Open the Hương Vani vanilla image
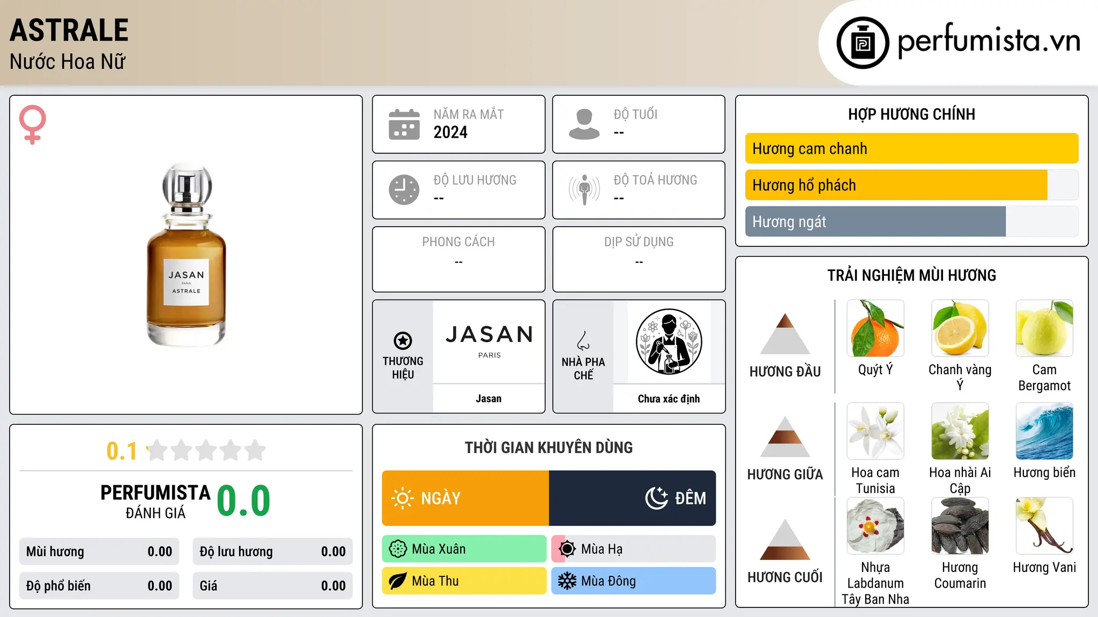1098x617 pixels. (x=1044, y=526)
